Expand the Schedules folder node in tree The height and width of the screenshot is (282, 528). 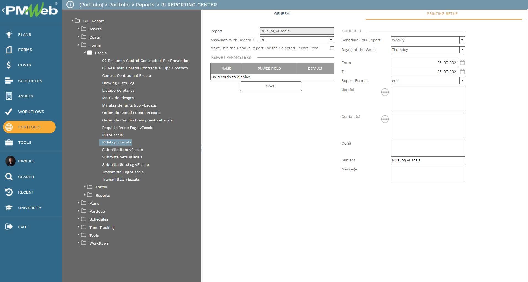tap(78, 219)
